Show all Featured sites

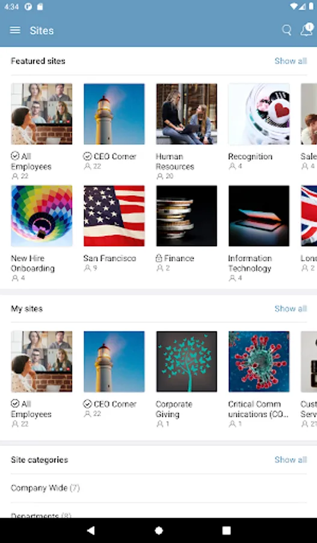(x=291, y=61)
